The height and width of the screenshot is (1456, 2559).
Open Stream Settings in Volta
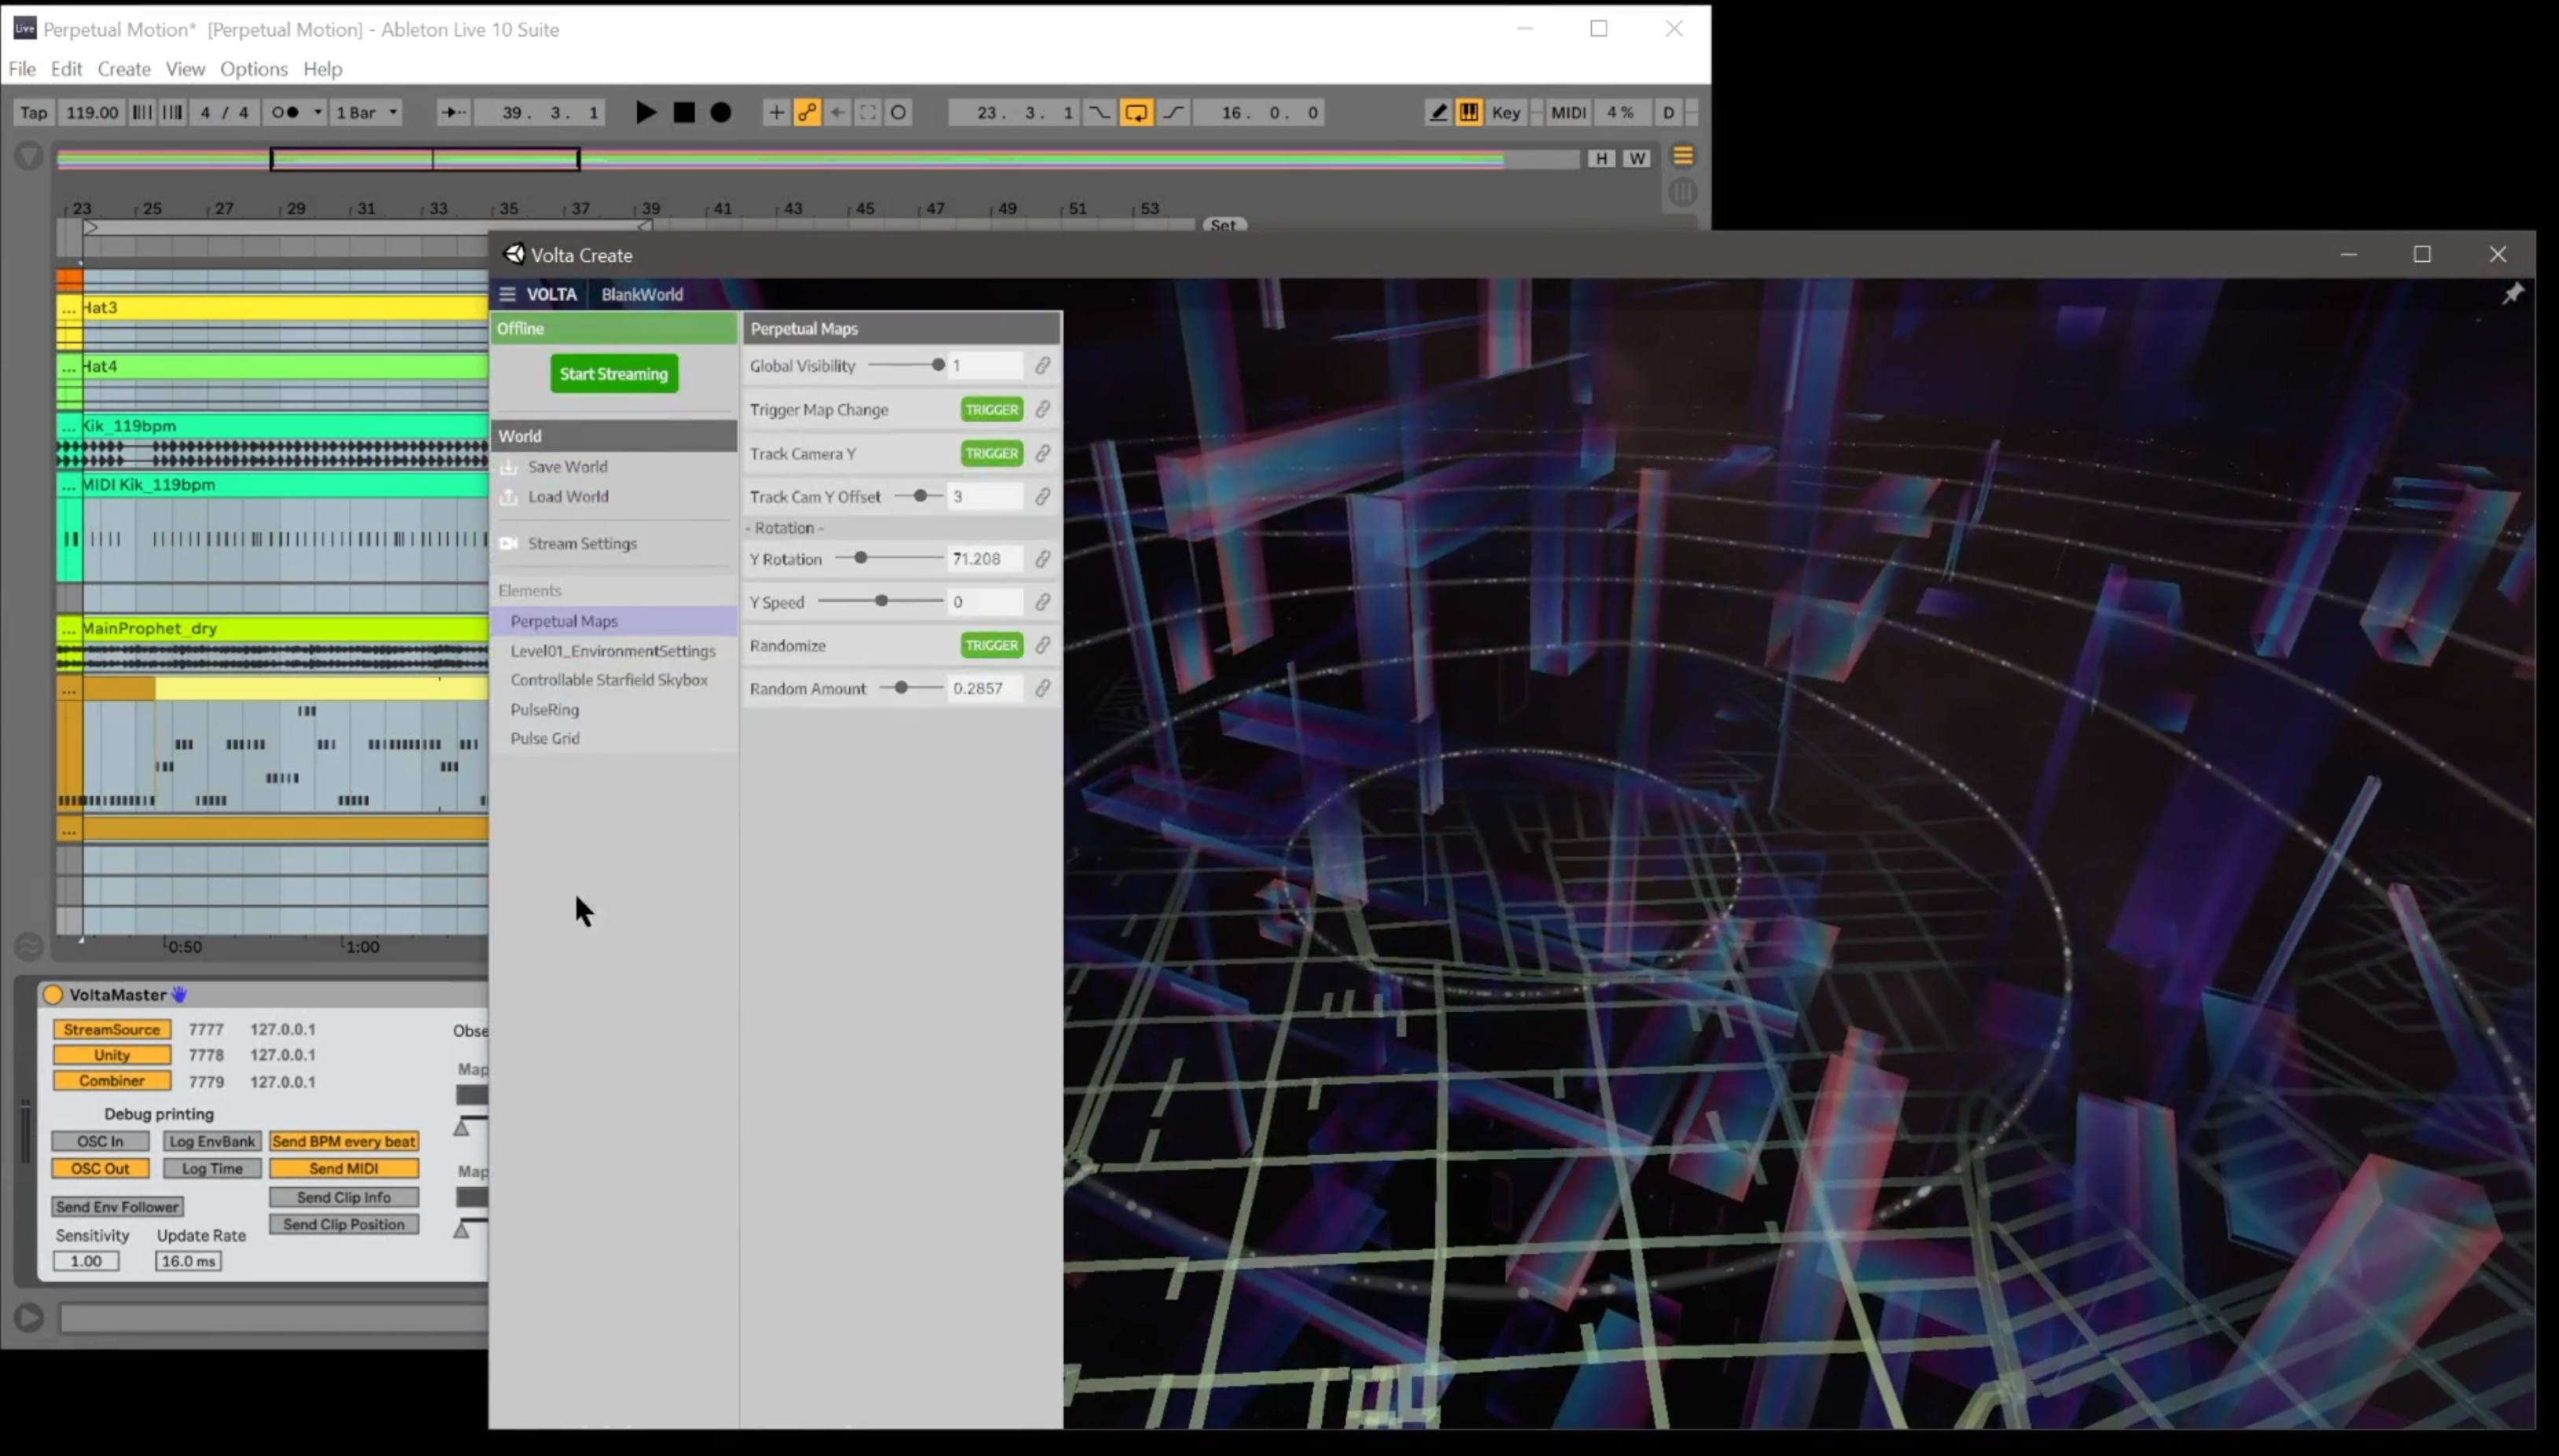pyautogui.click(x=582, y=543)
